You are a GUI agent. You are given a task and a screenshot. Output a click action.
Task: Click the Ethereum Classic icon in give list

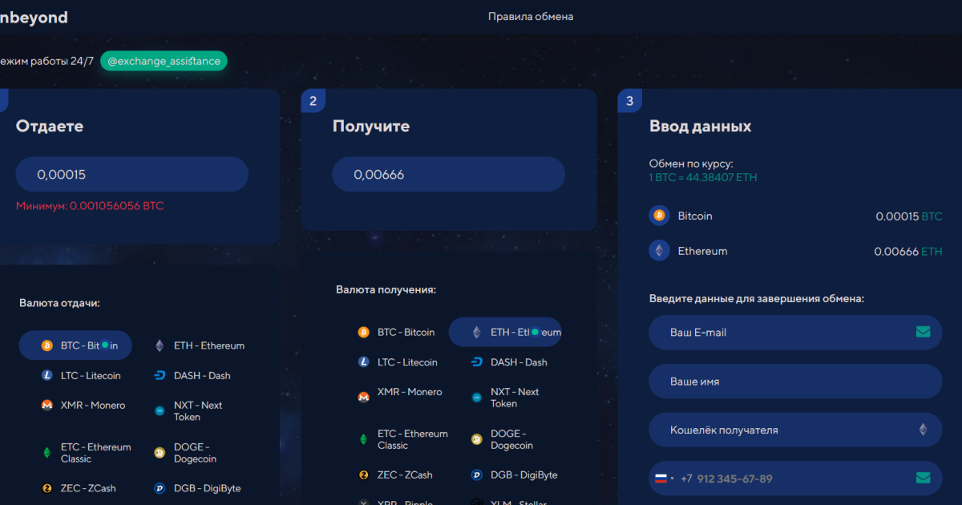(46, 453)
